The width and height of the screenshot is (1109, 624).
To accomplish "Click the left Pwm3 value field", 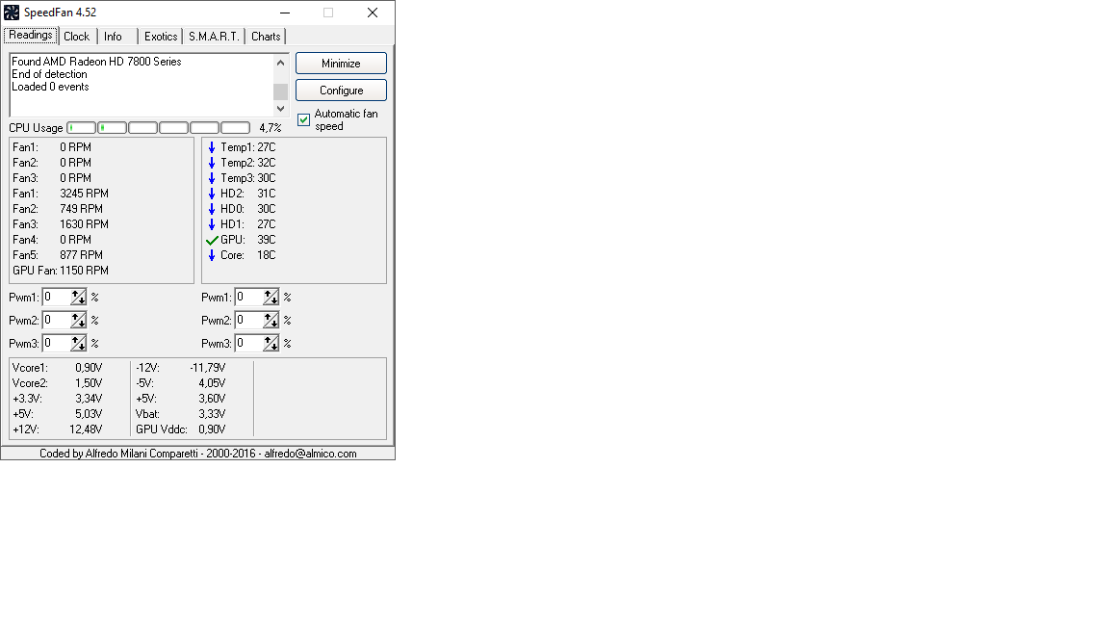I will pos(56,343).
